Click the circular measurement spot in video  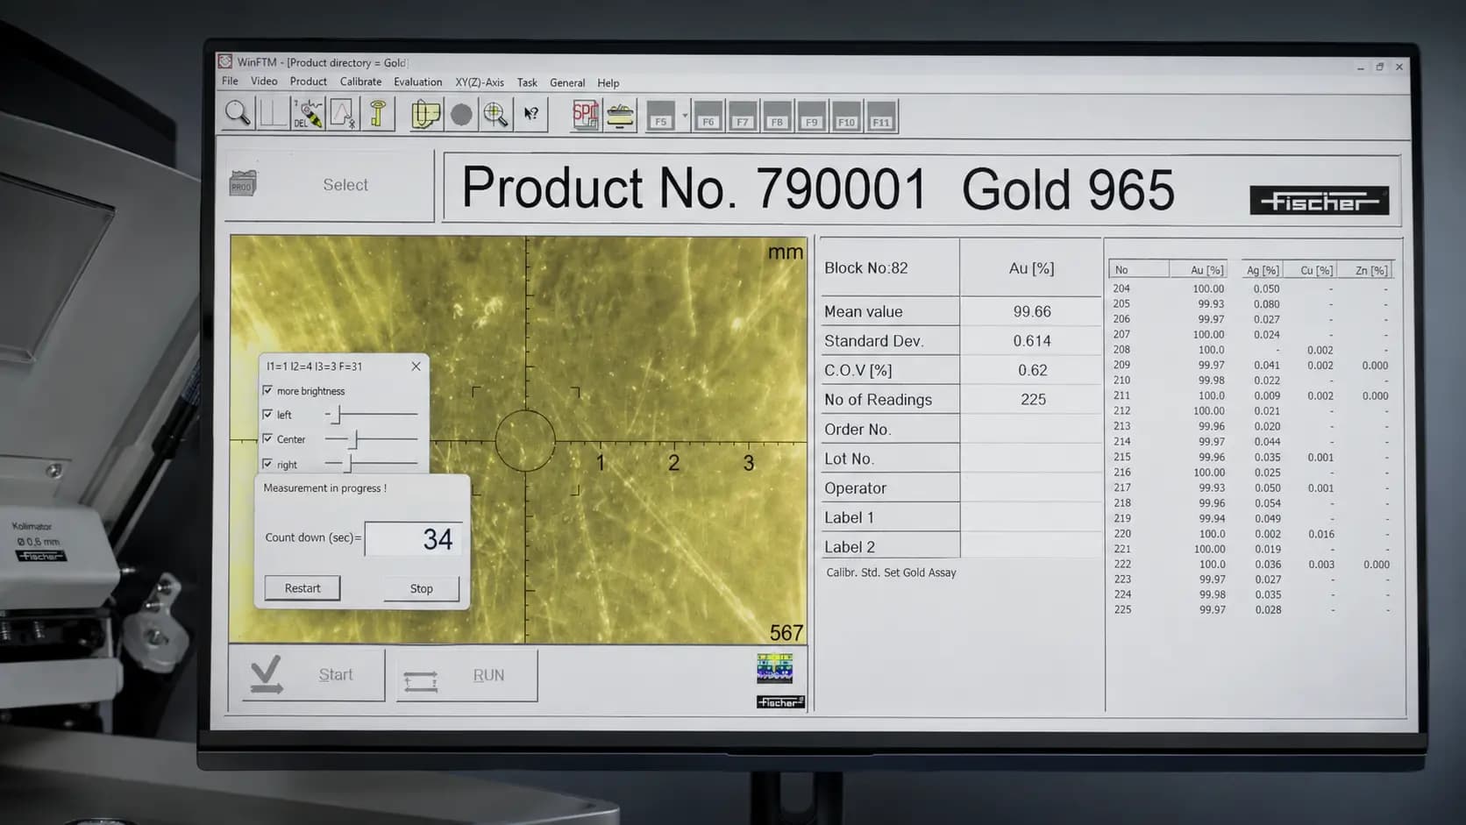click(x=525, y=441)
